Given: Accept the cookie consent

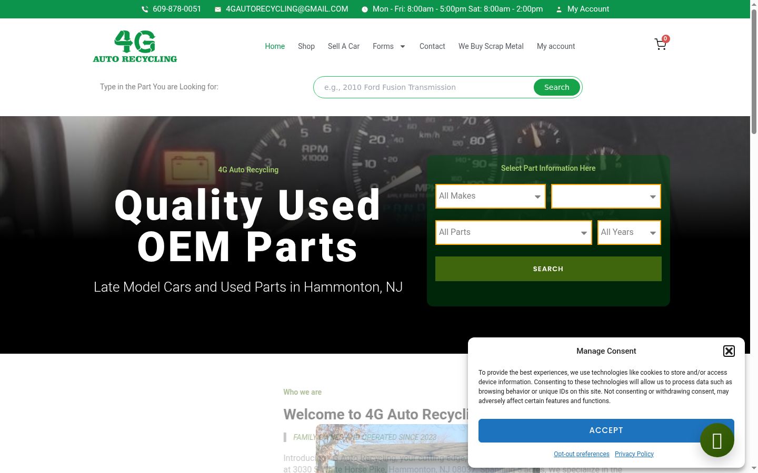Looking at the screenshot, I should (x=606, y=430).
